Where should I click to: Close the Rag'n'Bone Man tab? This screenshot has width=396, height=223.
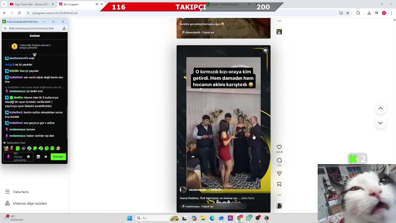point(53,4)
